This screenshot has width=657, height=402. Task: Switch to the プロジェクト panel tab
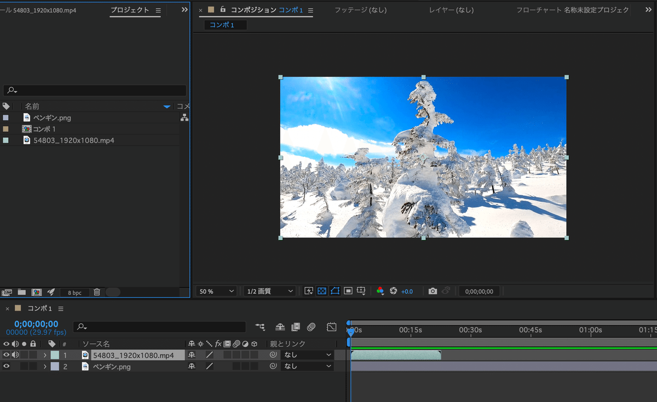pyautogui.click(x=130, y=10)
